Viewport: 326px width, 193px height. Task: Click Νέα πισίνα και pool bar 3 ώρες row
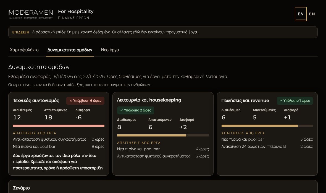coord(267,139)
